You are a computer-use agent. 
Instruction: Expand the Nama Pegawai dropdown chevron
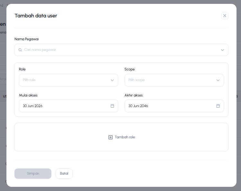coord(222,50)
